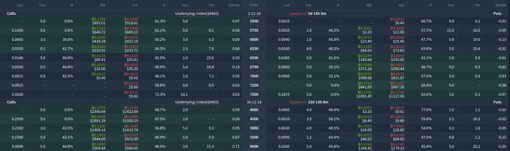
Task: Click the call bid priced $646.72
Action: [x=99, y=30]
